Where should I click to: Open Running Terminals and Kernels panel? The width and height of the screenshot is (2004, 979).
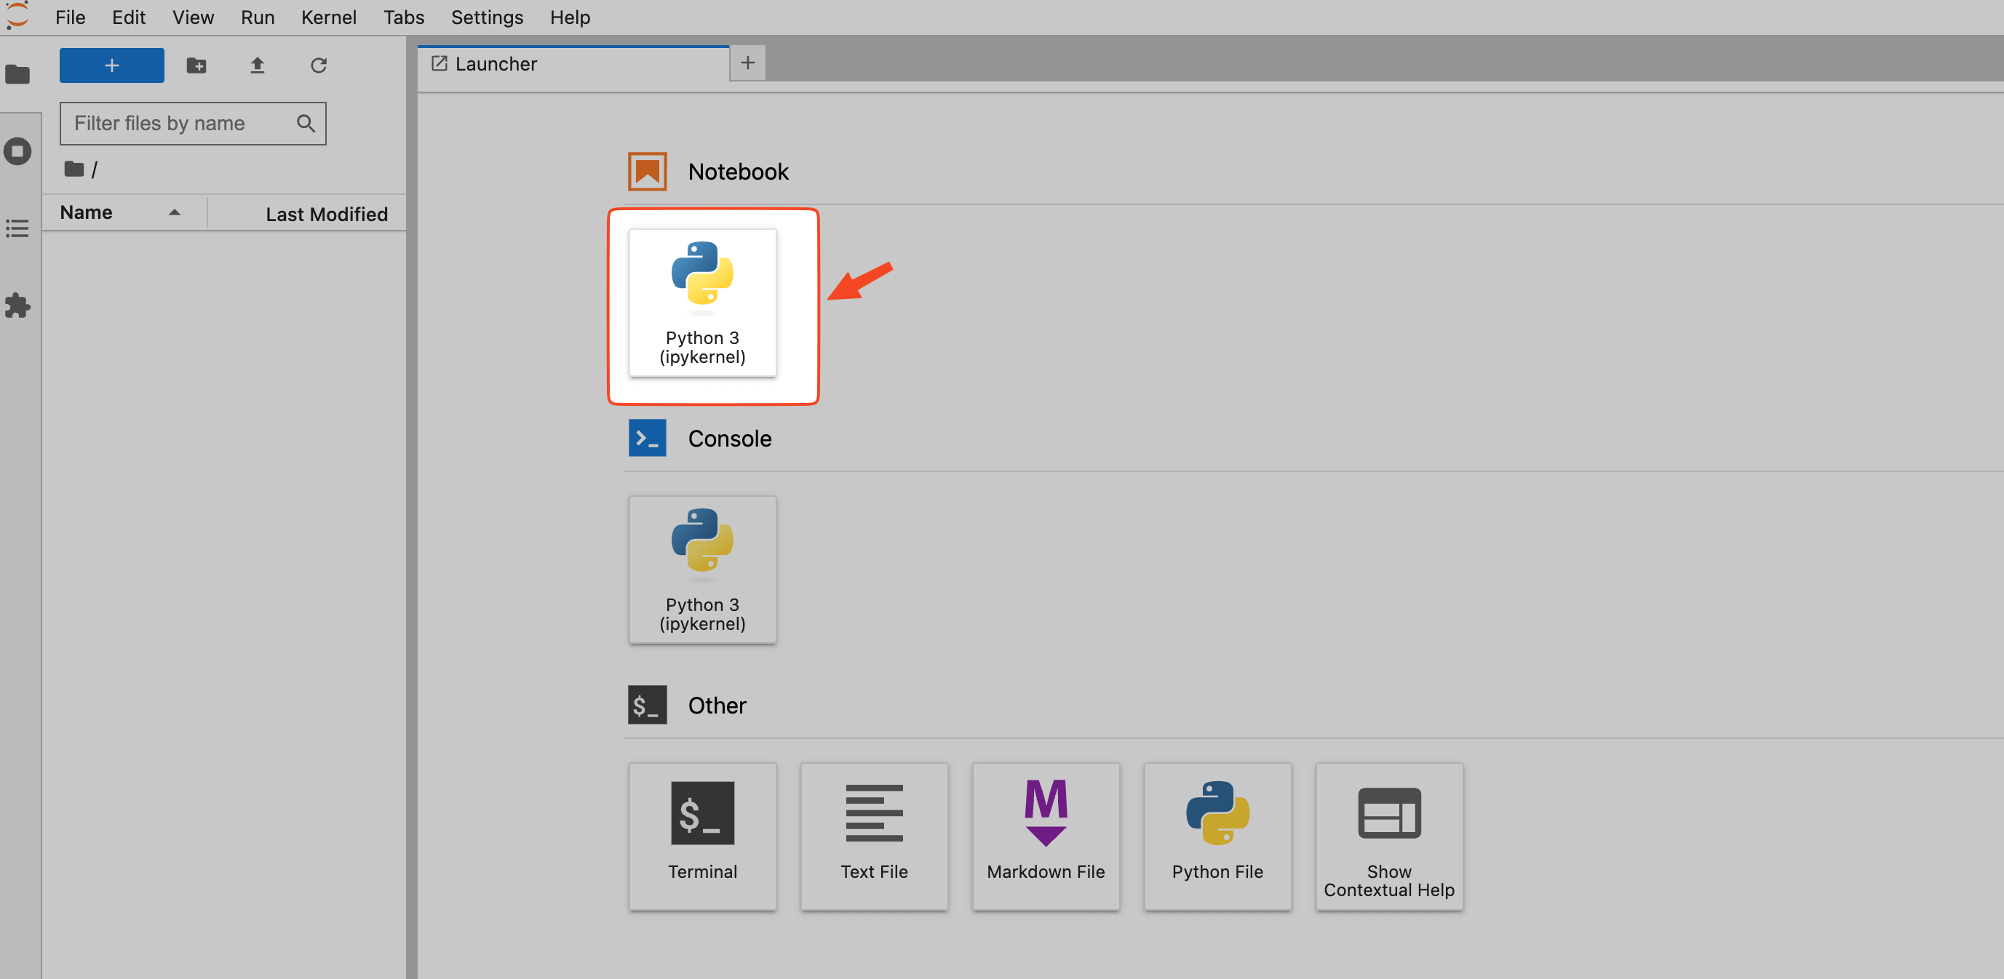(x=17, y=151)
